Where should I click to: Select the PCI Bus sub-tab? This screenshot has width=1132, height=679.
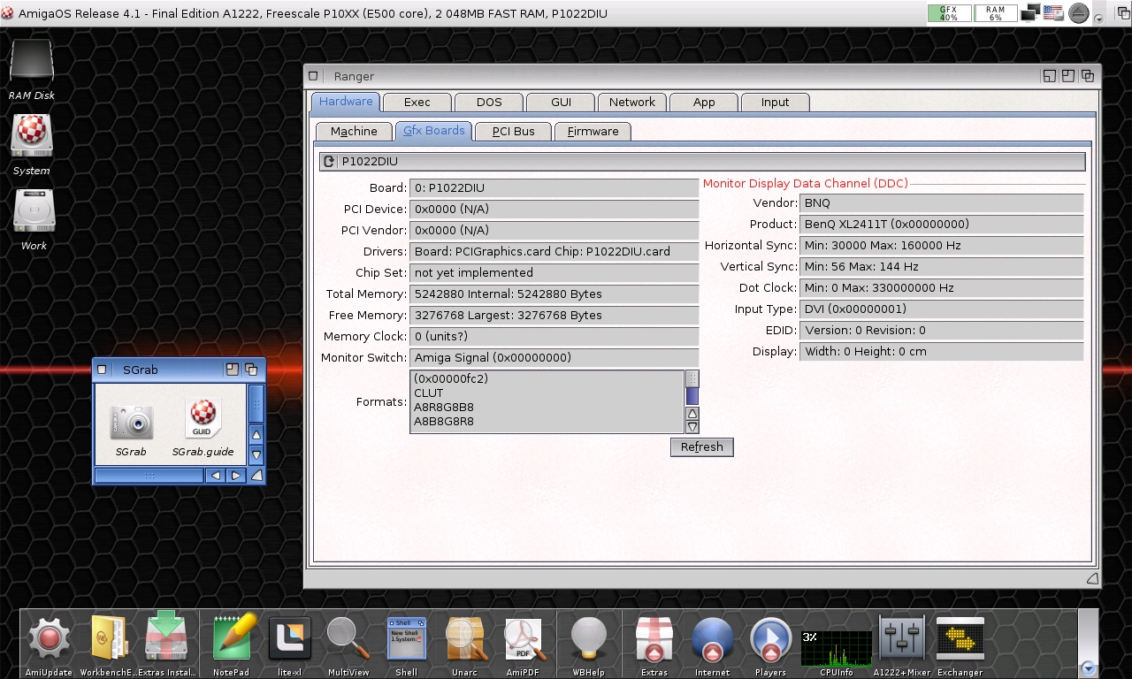point(513,132)
